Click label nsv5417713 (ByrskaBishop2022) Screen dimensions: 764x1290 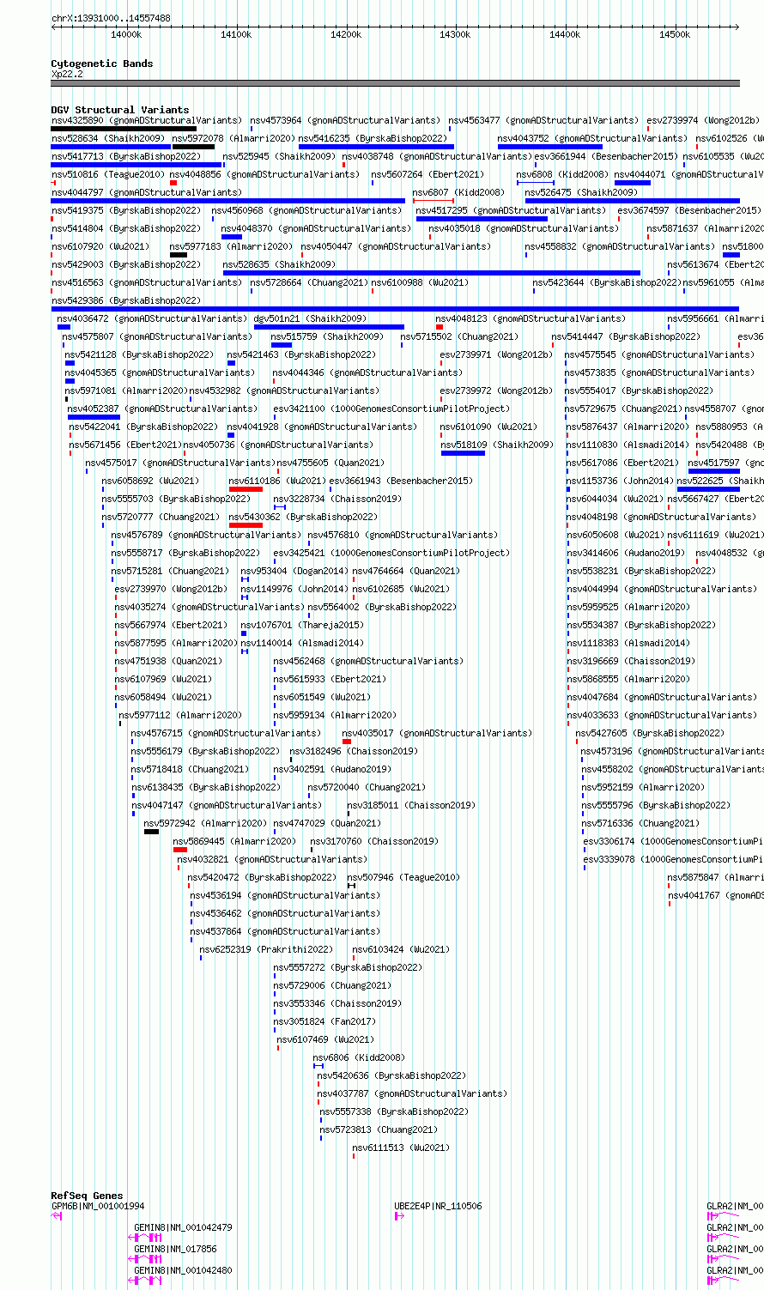pyautogui.click(x=126, y=156)
